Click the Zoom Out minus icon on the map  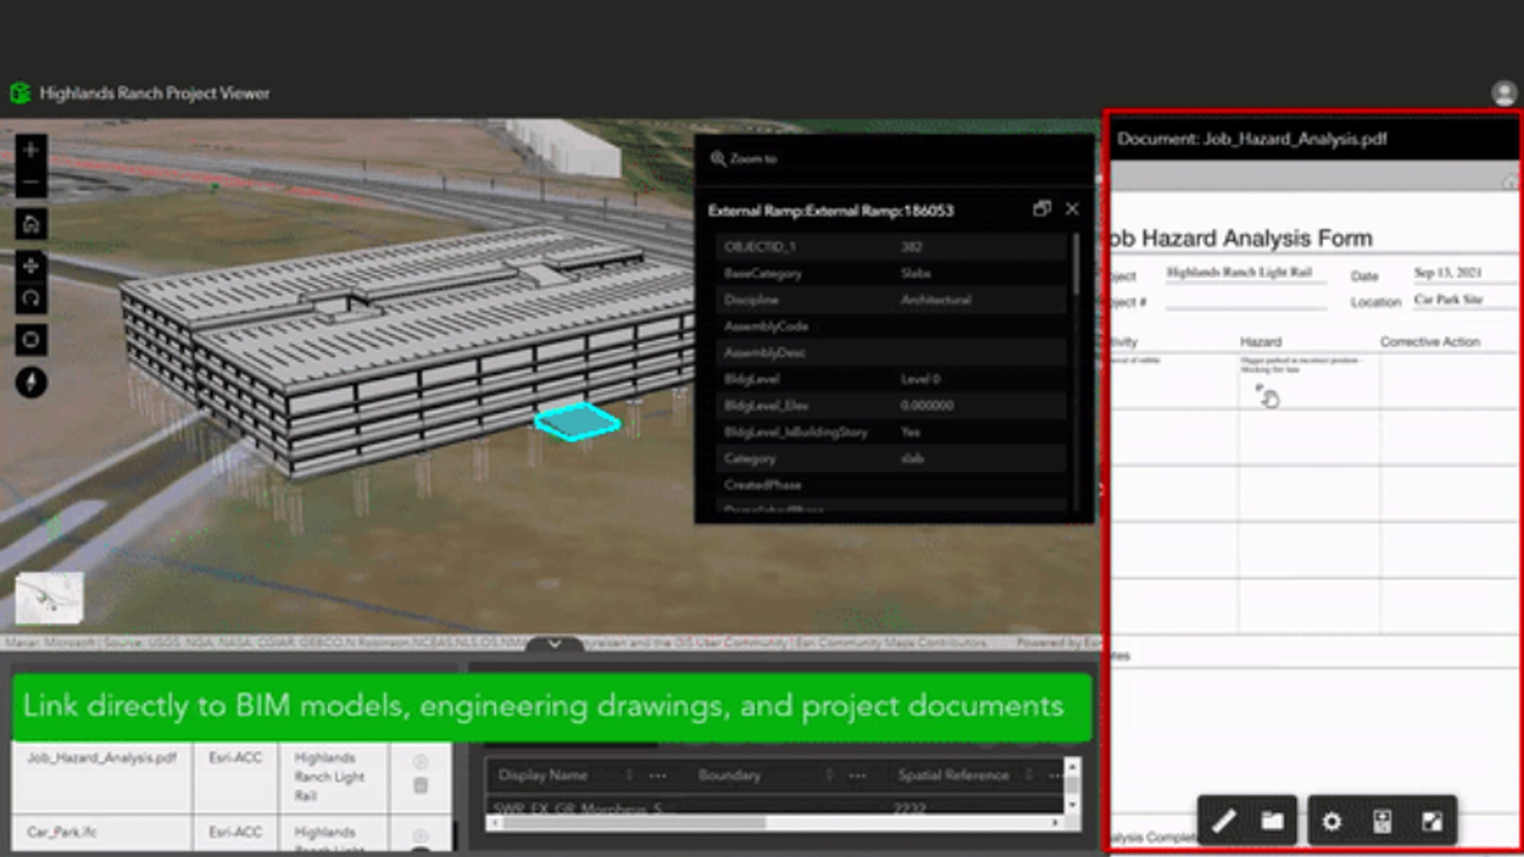pos(30,183)
